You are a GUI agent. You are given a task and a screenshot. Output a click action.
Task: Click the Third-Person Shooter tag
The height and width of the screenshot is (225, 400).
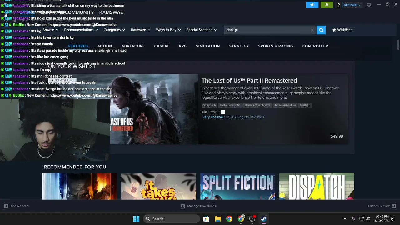257,105
